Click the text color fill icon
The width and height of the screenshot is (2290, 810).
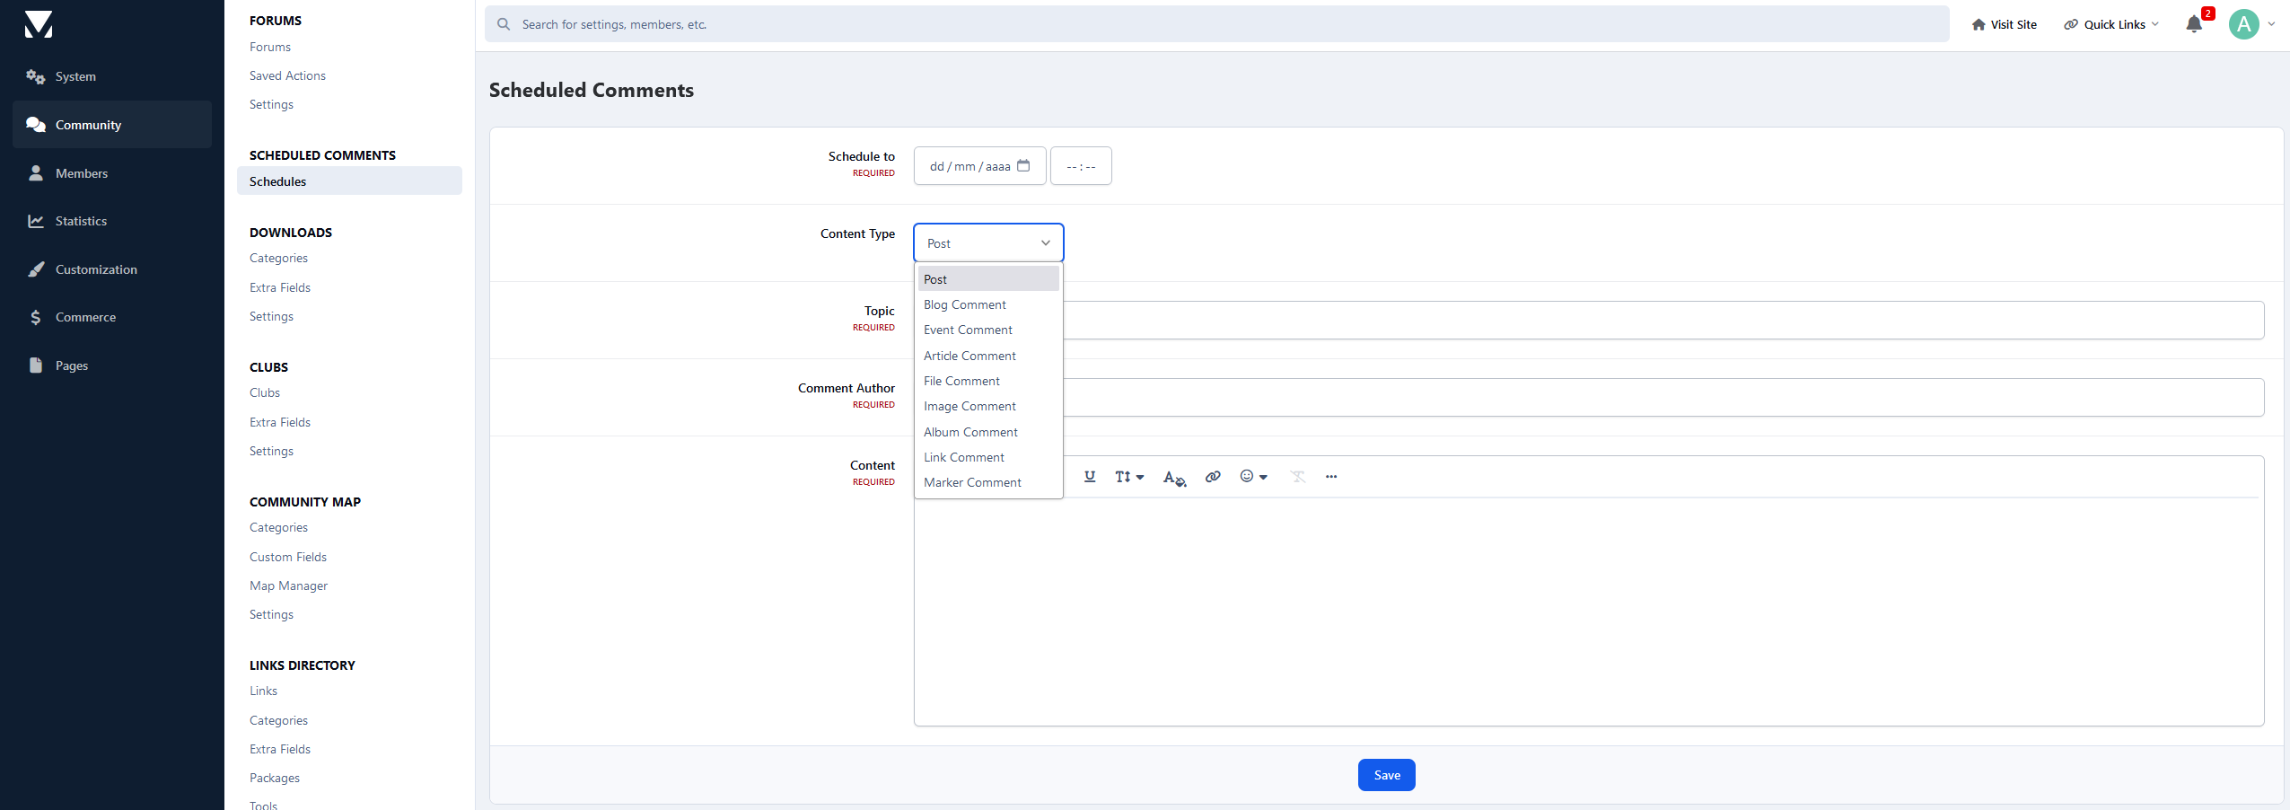click(1173, 478)
